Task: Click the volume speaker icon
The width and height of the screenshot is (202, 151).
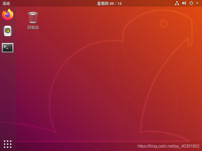Action: click(x=184, y=3)
